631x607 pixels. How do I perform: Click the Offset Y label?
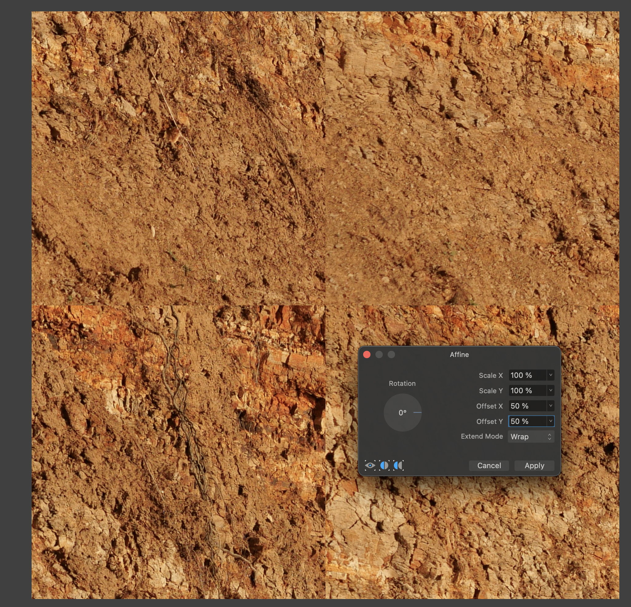click(489, 421)
